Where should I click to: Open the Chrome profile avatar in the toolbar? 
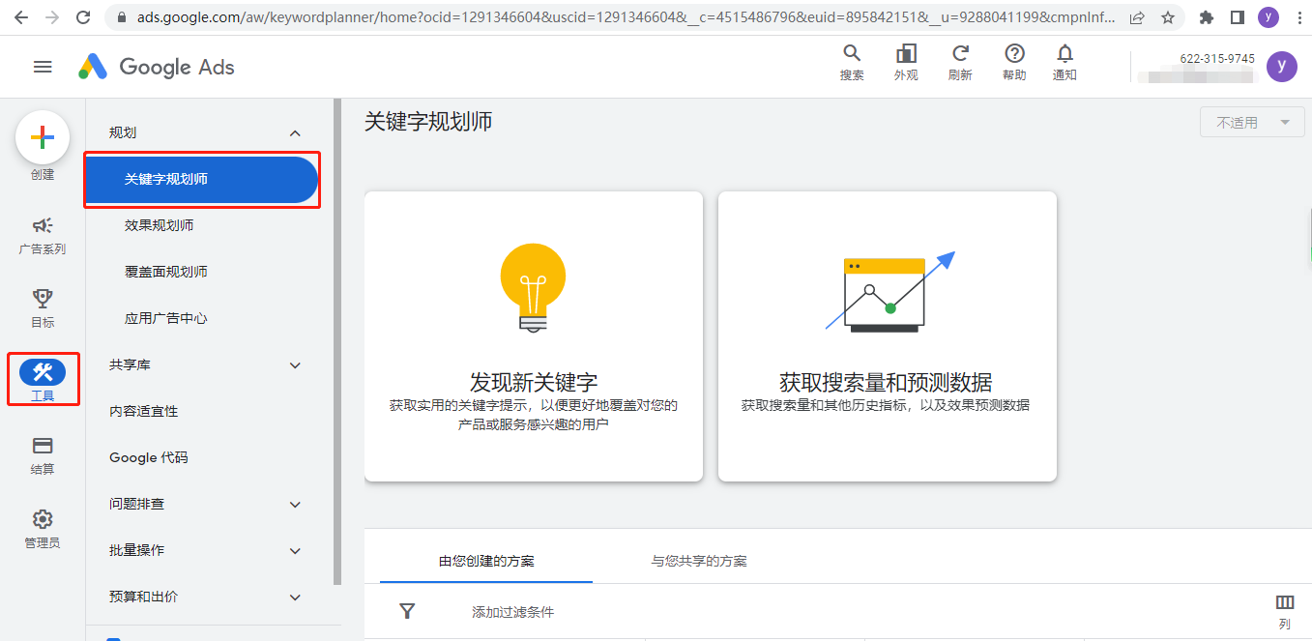tap(1268, 17)
